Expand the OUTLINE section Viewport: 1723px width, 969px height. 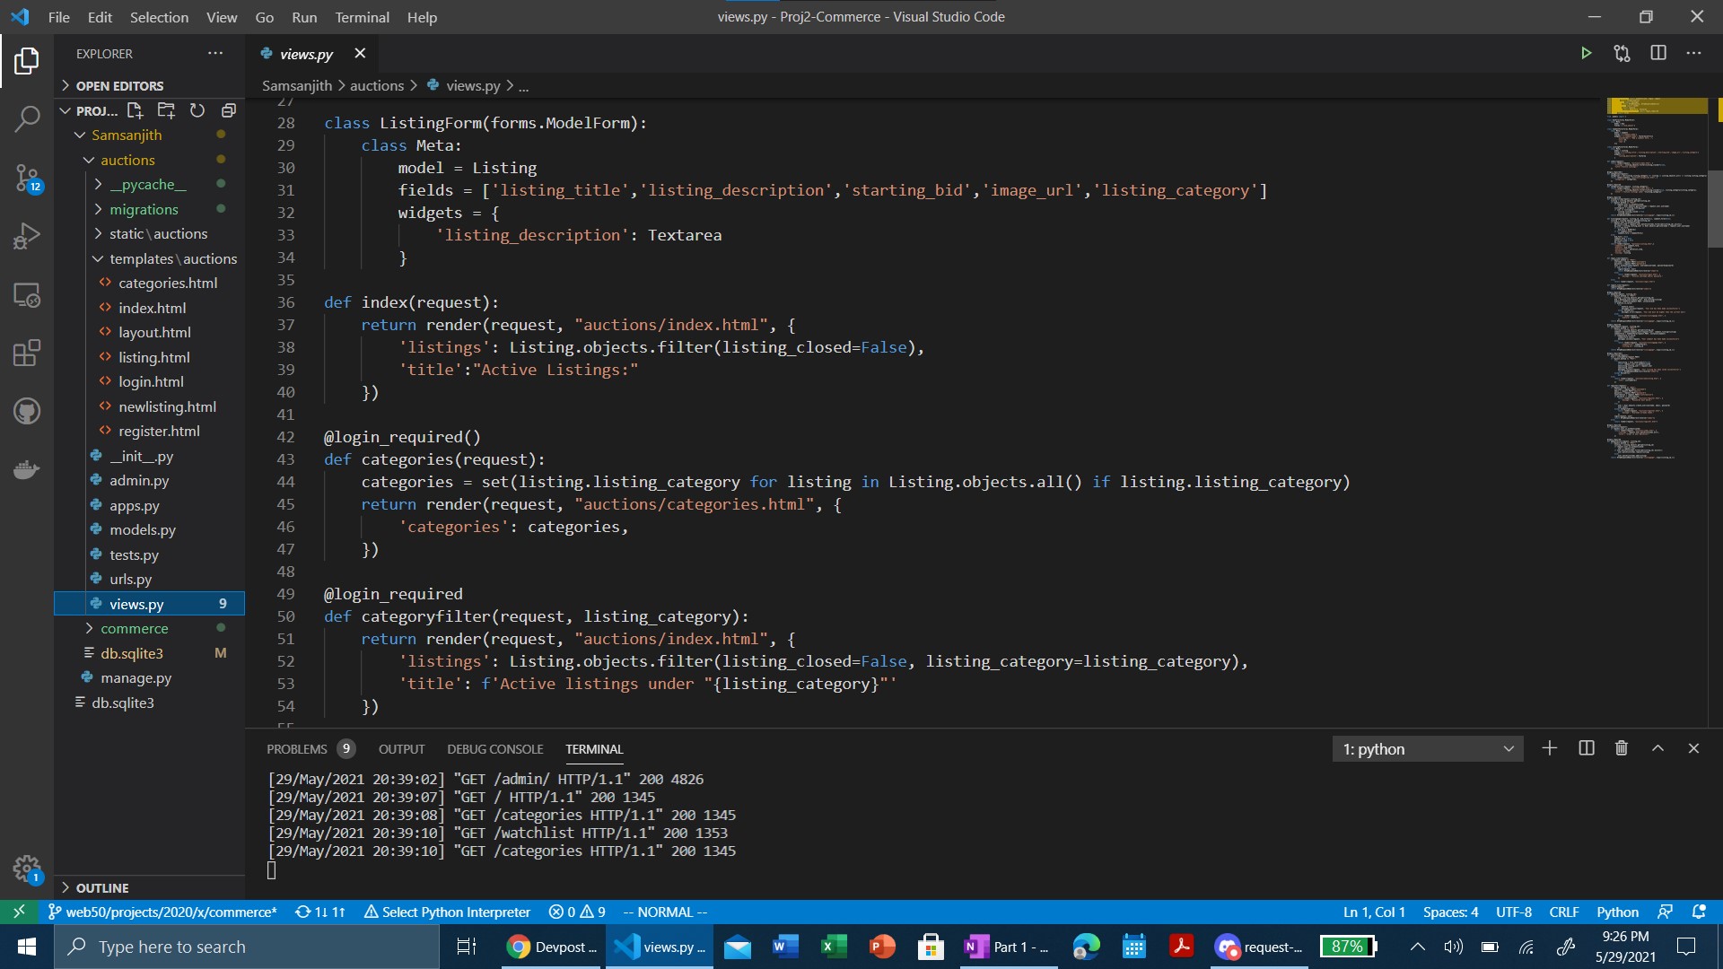coord(101,887)
